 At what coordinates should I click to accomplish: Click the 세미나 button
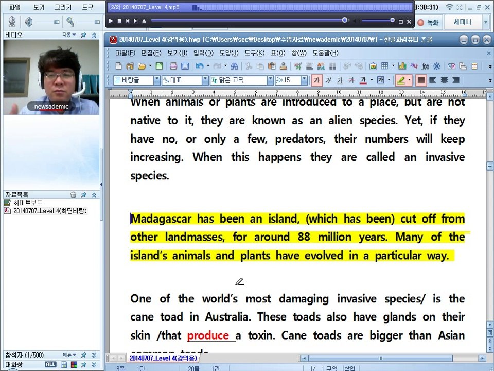click(463, 22)
